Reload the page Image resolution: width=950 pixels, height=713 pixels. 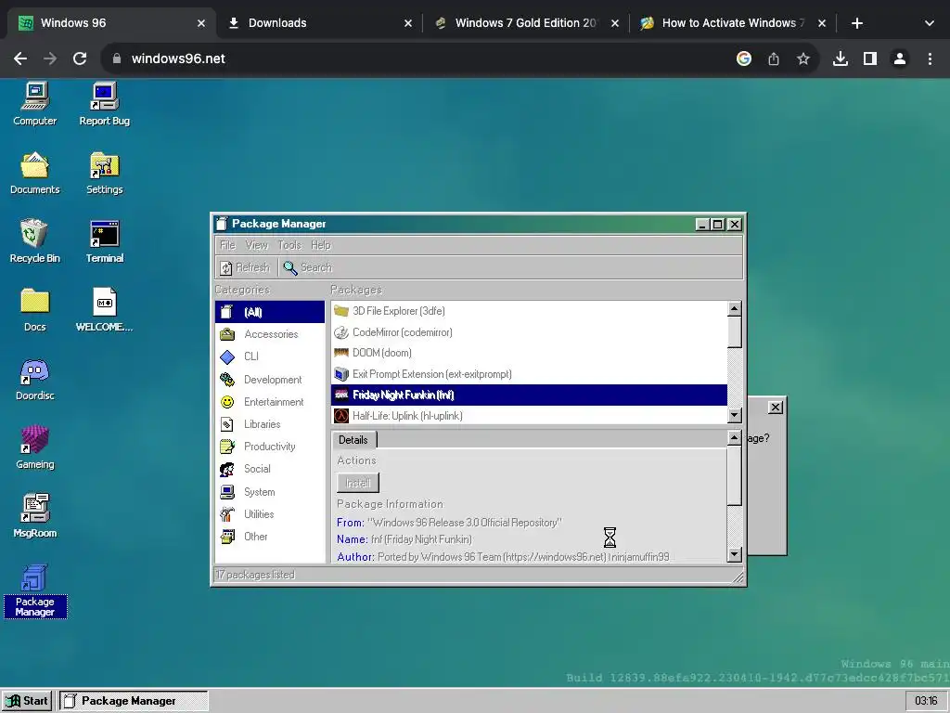click(x=80, y=58)
